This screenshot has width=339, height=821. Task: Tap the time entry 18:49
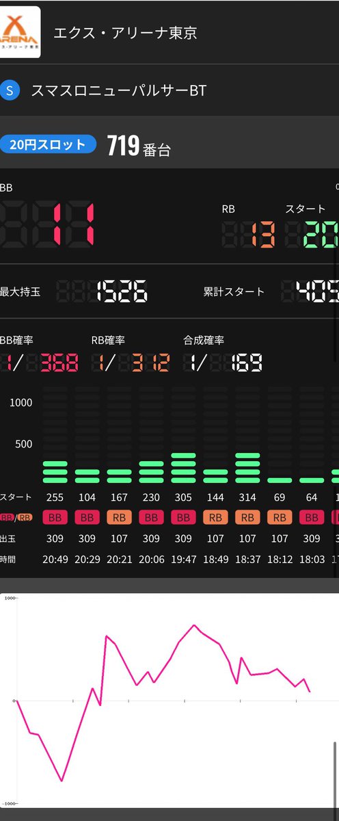[215, 559]
